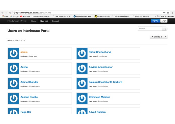Go to the Home nav item
175x124 pixels.
[x=34, y=21]
